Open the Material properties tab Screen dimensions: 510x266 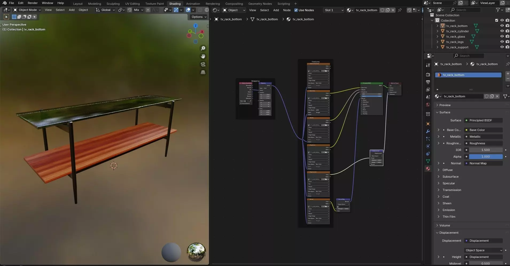point(428,169)
